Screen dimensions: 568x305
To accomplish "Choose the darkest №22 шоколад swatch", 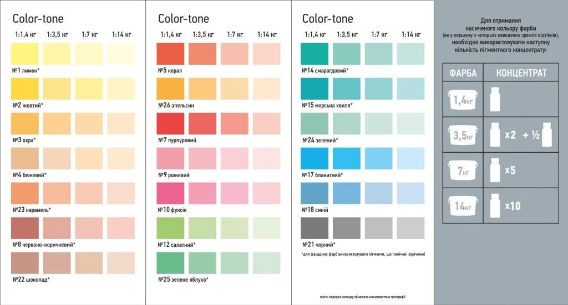I will pos(25,263).
